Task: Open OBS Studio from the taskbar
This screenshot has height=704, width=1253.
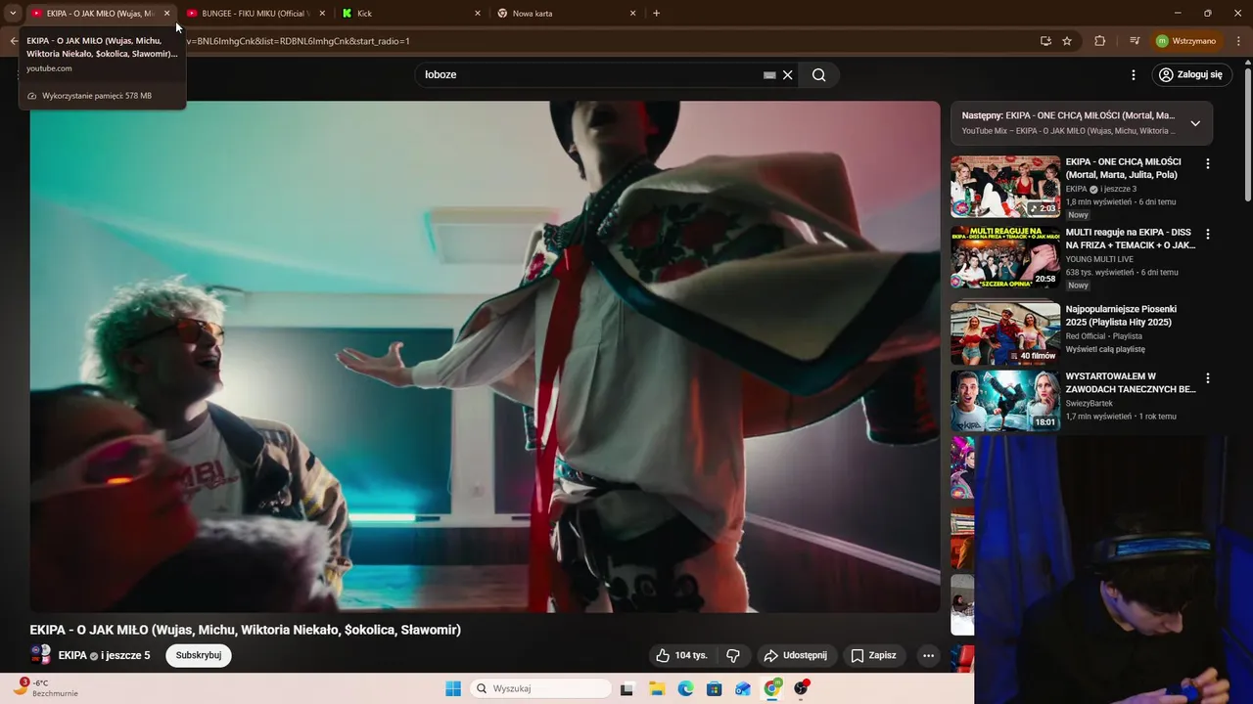Action: [802, 688]
